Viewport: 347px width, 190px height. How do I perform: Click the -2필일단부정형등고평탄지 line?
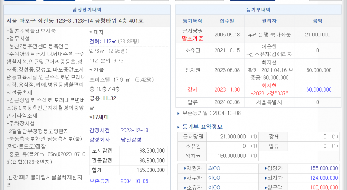pos(37,131)
